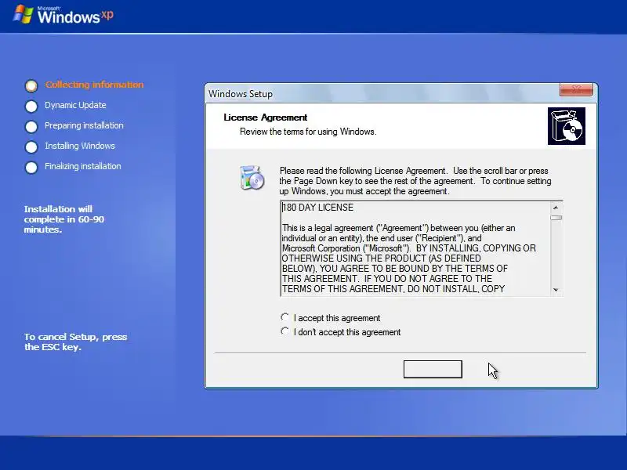This screenshot has width=627, height=470.
Task: Click the "Installing Windows" step label
Action: pos(80,146)
